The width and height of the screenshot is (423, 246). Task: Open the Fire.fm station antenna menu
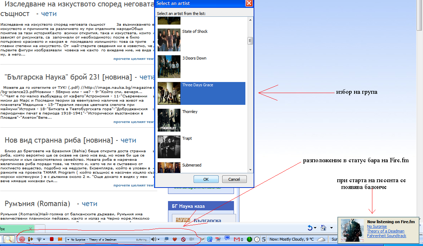(40, 239)
